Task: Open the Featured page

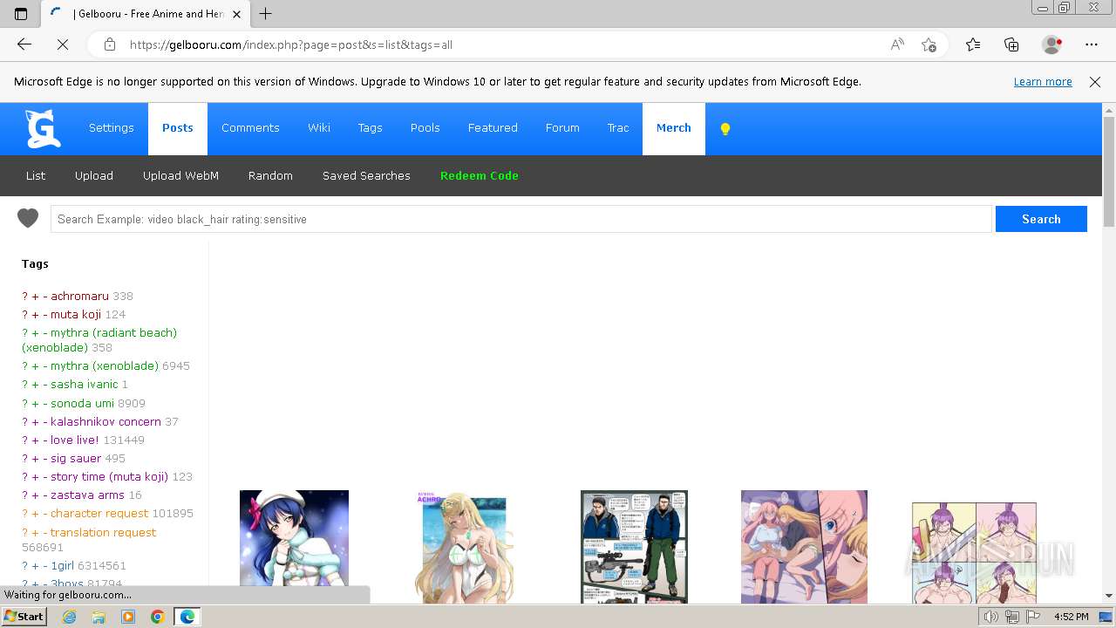Action: click(x=493, y=128)
